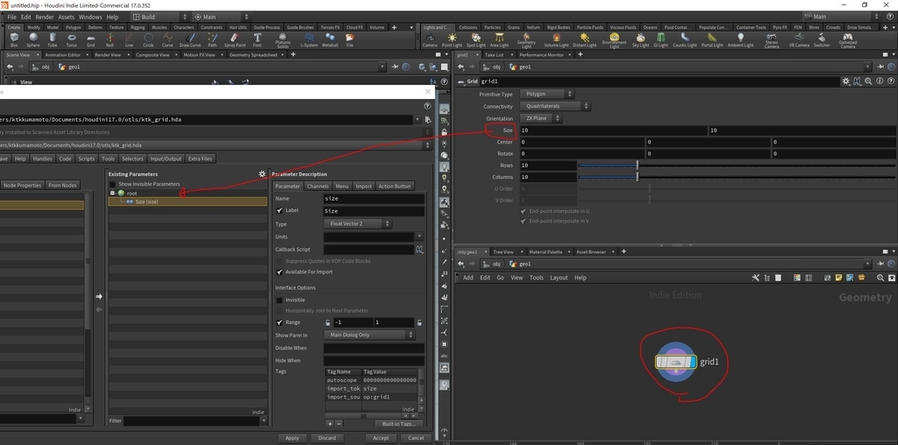
Task: Switch to the Performance Monitor tab
Action: click(541, 55)
